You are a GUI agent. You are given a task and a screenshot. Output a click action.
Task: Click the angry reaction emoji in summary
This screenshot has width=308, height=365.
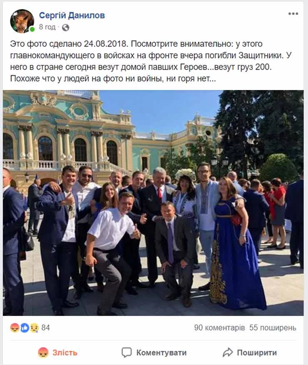pyautogui.click(x=15, y=328)
